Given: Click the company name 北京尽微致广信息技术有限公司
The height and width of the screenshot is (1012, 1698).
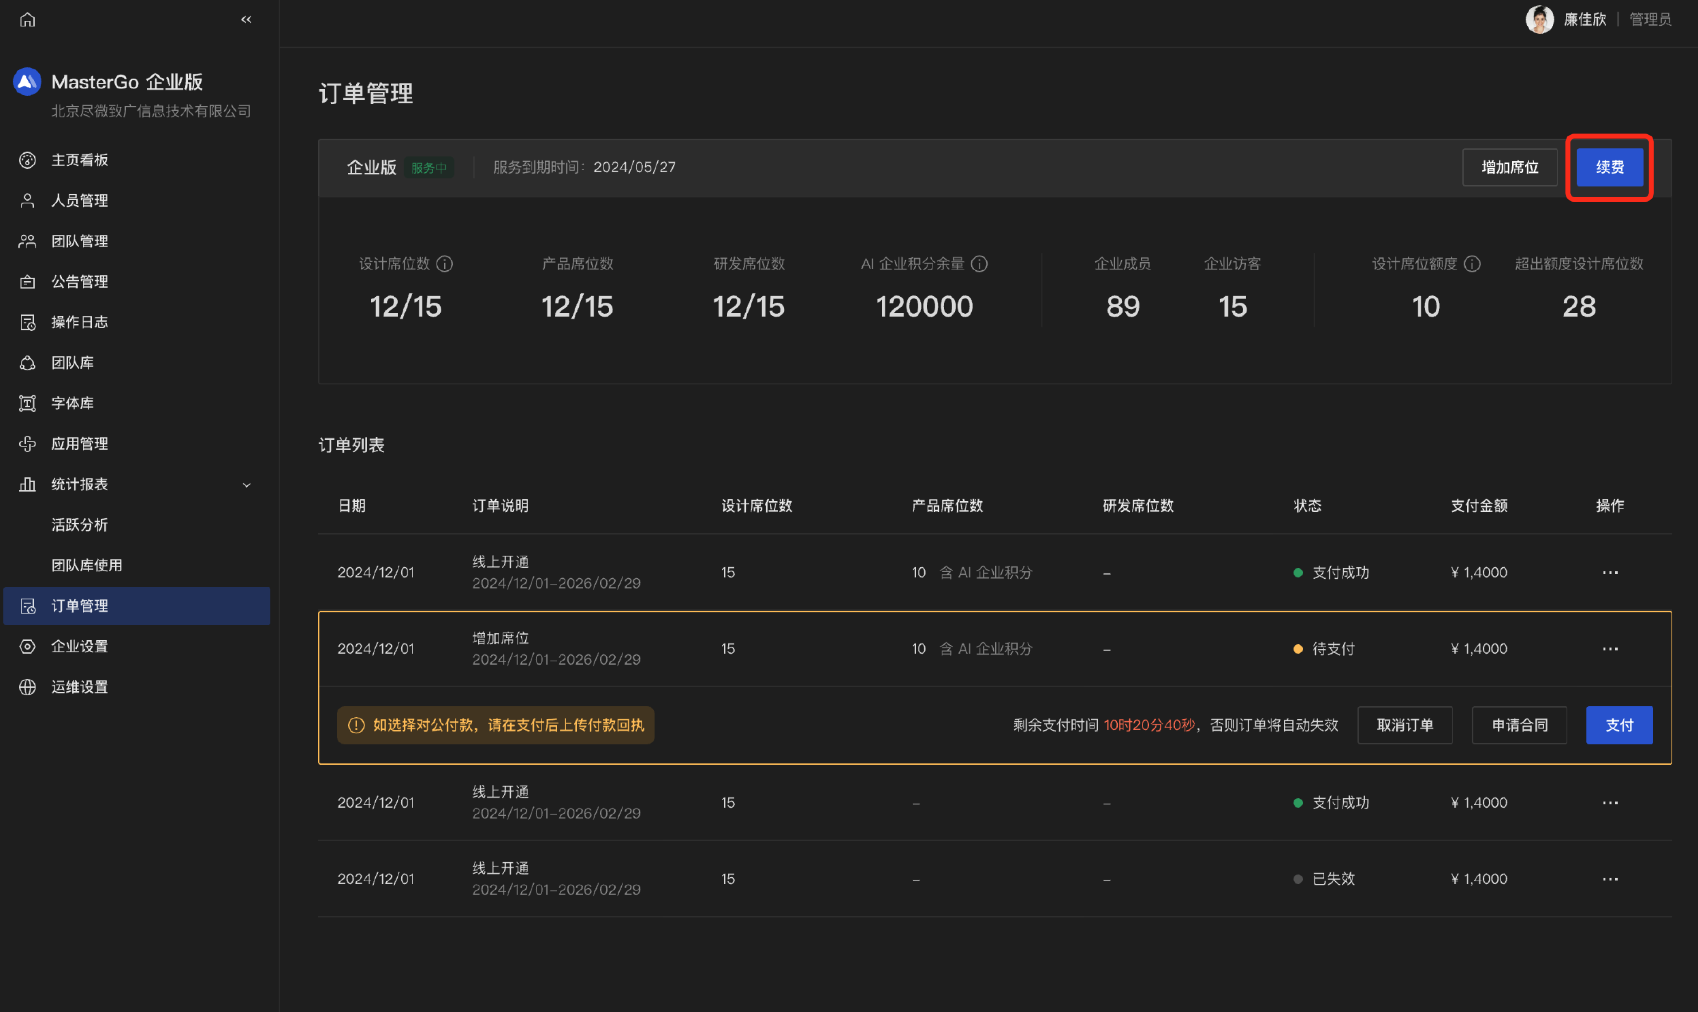Looking at the screenshot, I should [151, 111].
